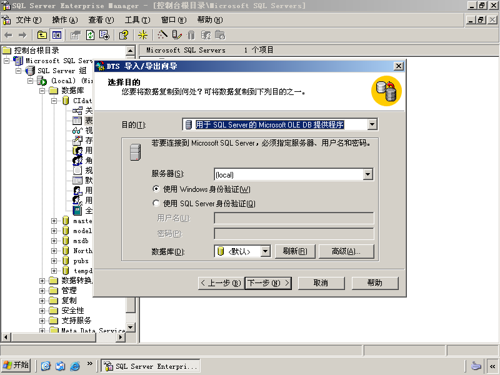Open the server (local) dropdown
The width and height of the screenshot is (500, 375).
click(367, 174)
